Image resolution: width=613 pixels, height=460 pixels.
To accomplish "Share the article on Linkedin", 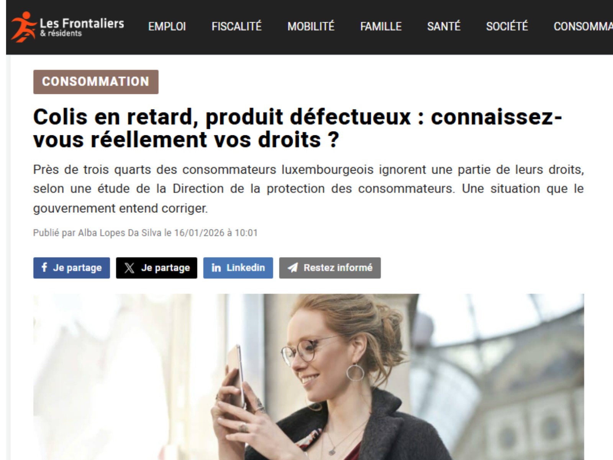I will pyautogui.click(x=238, y=268).
